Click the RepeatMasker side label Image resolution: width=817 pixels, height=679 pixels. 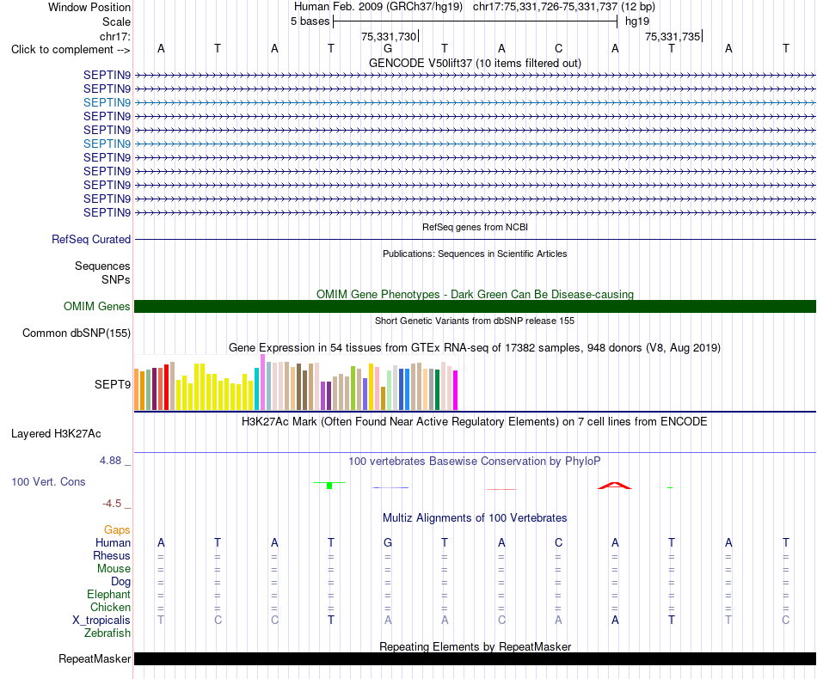coord(95,659)
